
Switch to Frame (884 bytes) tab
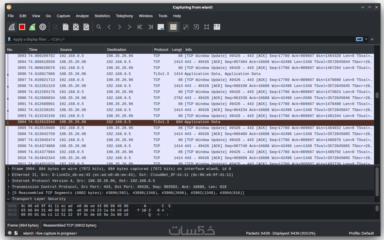(23, 225)
